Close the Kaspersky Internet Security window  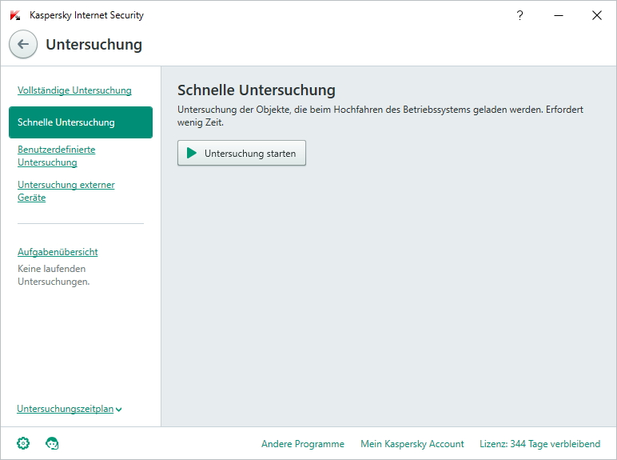click(x=596, y=15)
